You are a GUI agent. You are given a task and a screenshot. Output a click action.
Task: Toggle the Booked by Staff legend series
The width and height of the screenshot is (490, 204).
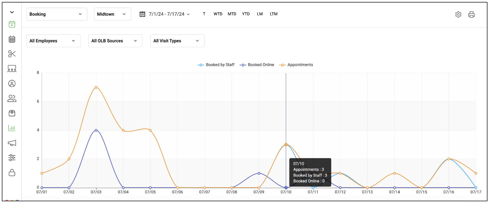coord(216,65)
